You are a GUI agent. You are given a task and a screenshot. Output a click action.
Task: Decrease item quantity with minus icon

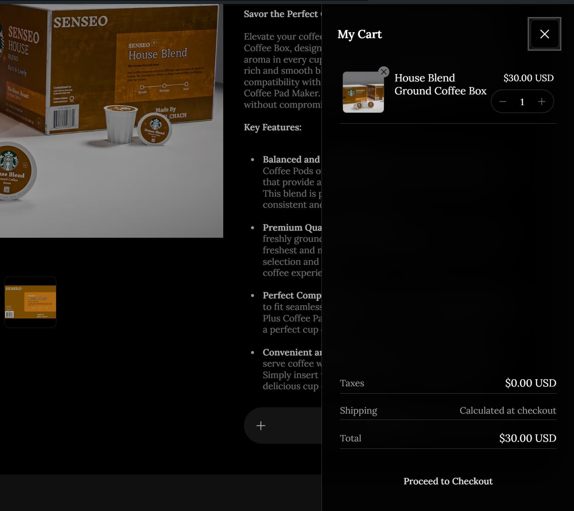point(503,101)
